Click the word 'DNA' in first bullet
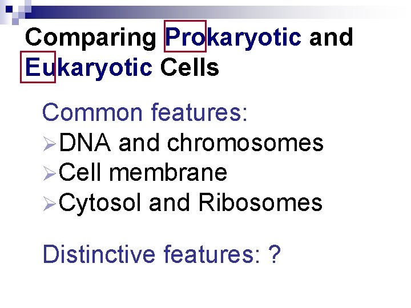Screen dimensions: 411x308 point(85,143)
